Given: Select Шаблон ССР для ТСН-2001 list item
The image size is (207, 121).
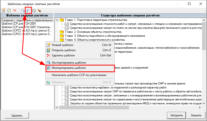Looking at the screenshot, I should point(19,24).
